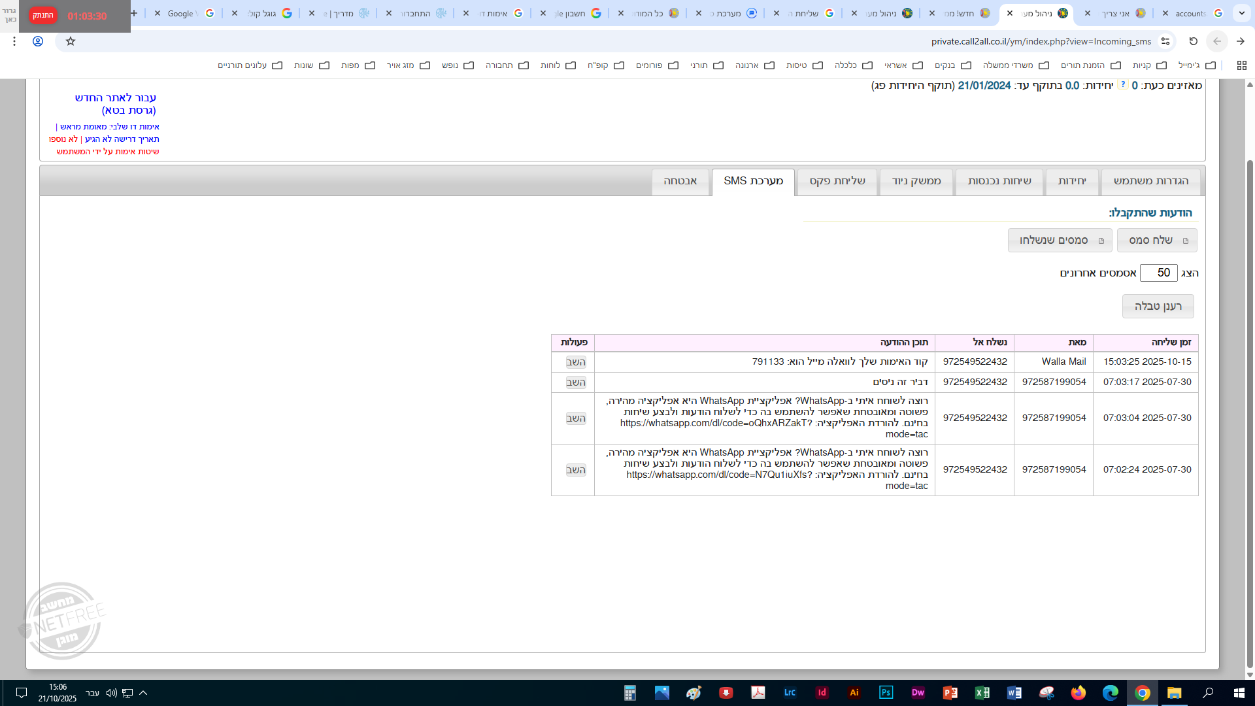Screen dimensions: 1255x706
Task: Open Firefox from taskbar
Action: (x=1078, y=693)
